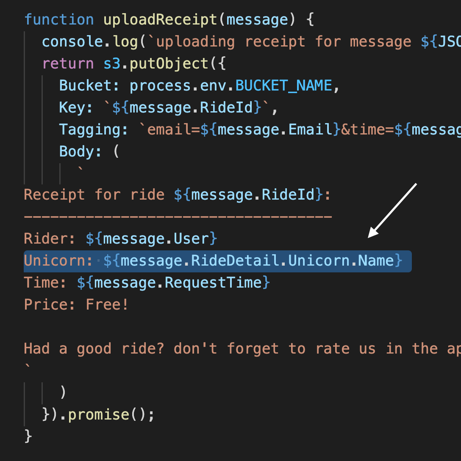Click the 'function' keyword

[x=59, y=19]
